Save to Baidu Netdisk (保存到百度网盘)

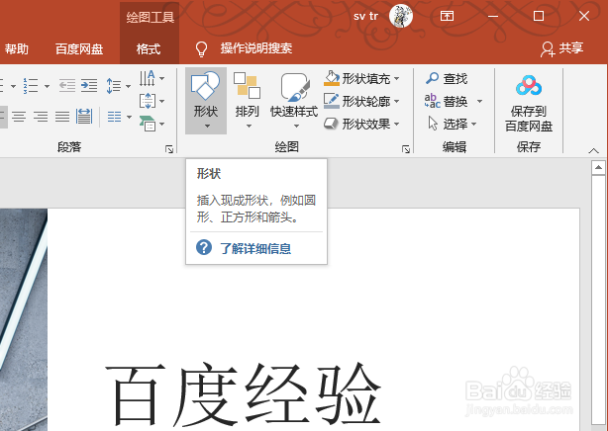click(529, 103)
